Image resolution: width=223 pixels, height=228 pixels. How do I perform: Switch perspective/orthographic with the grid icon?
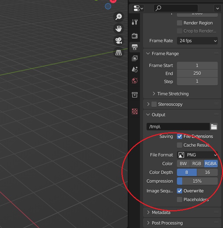pos(119,52)
